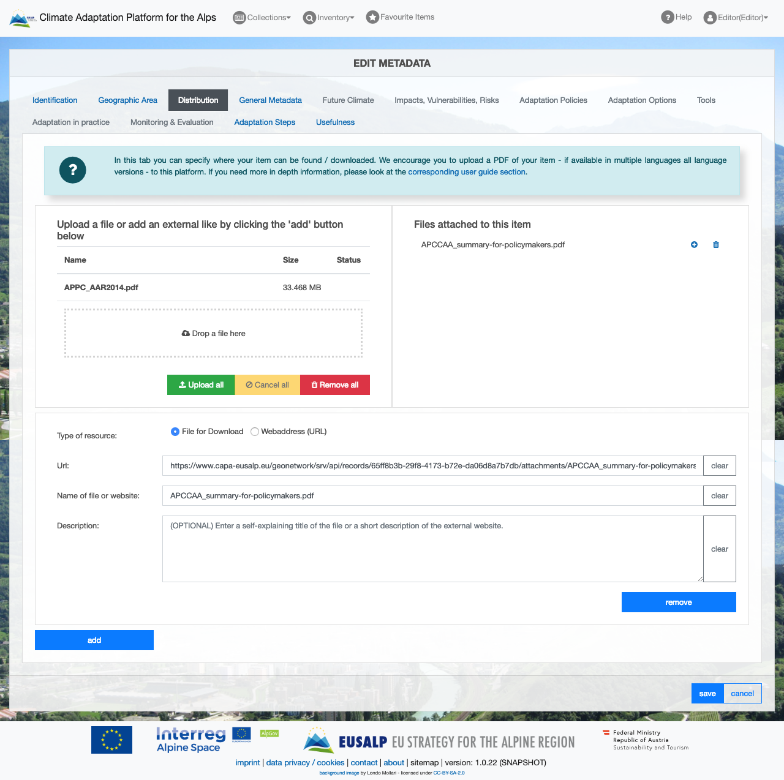Image resolution: width=784 pixels, height=780 pixels.
Task: Click the EUSALP logo in footer
Action: pos(439,741)
